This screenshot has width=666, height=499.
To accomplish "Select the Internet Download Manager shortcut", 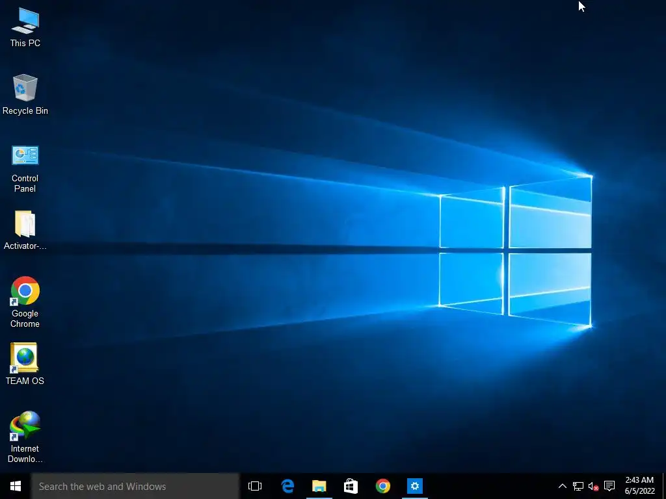I will (25, 437).
